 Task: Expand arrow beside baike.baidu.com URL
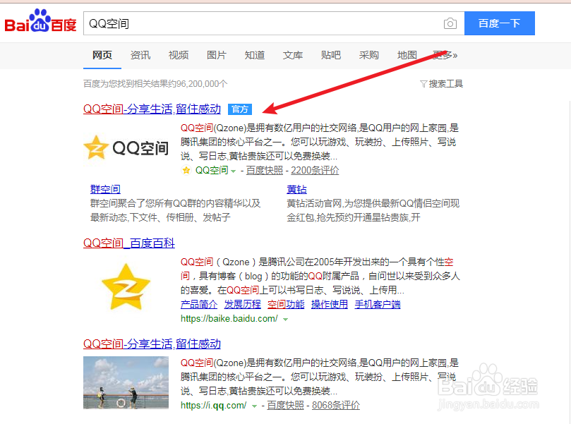pos(285,320)
